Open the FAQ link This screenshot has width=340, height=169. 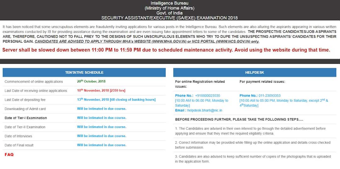pos(9,155)
